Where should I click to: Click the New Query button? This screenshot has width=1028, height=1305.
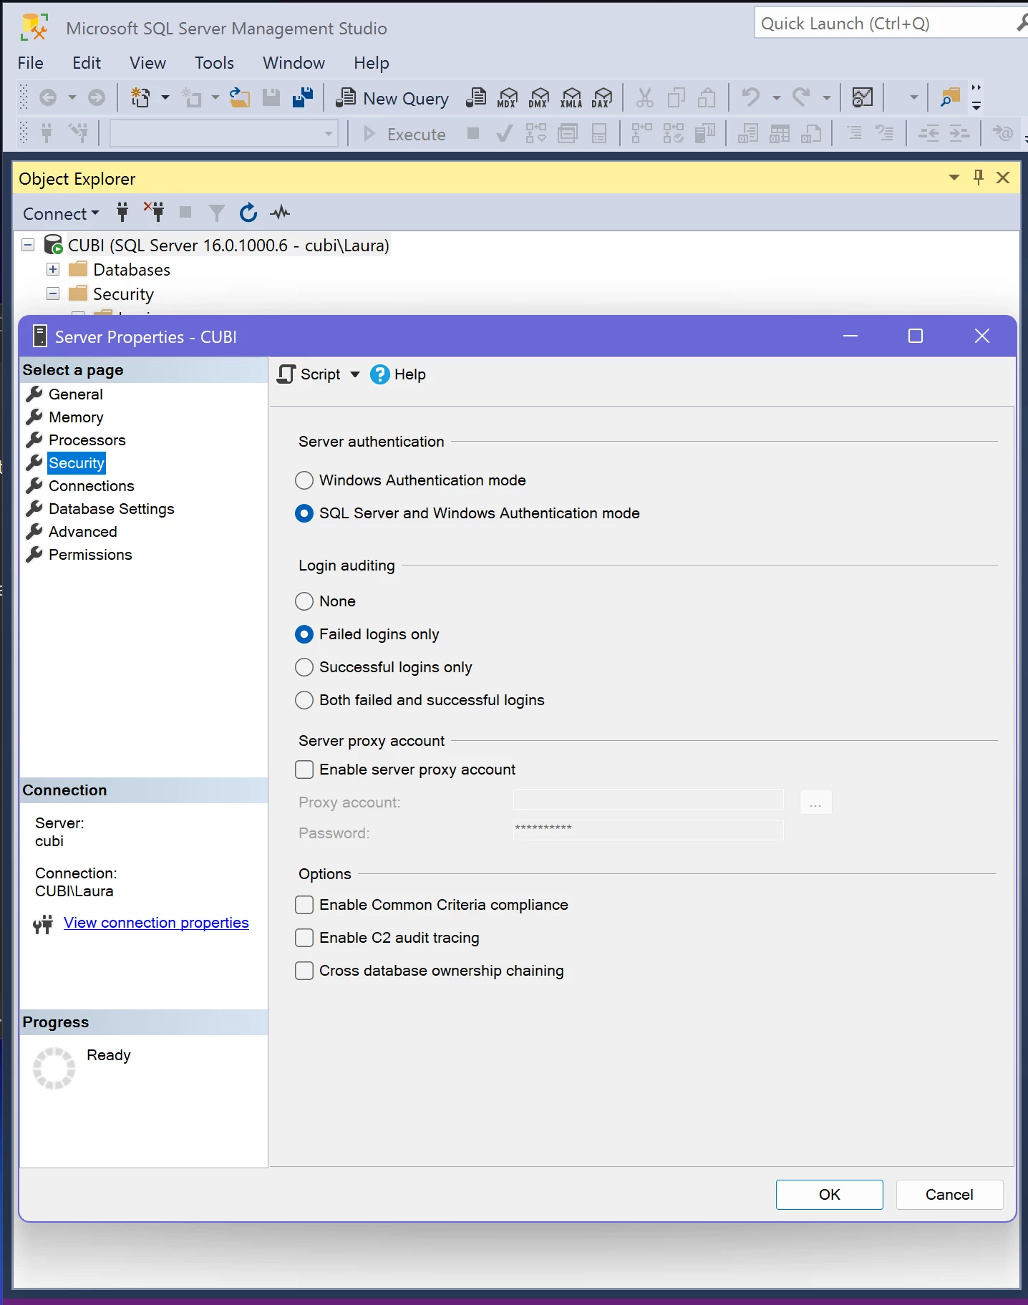[393, 98]
